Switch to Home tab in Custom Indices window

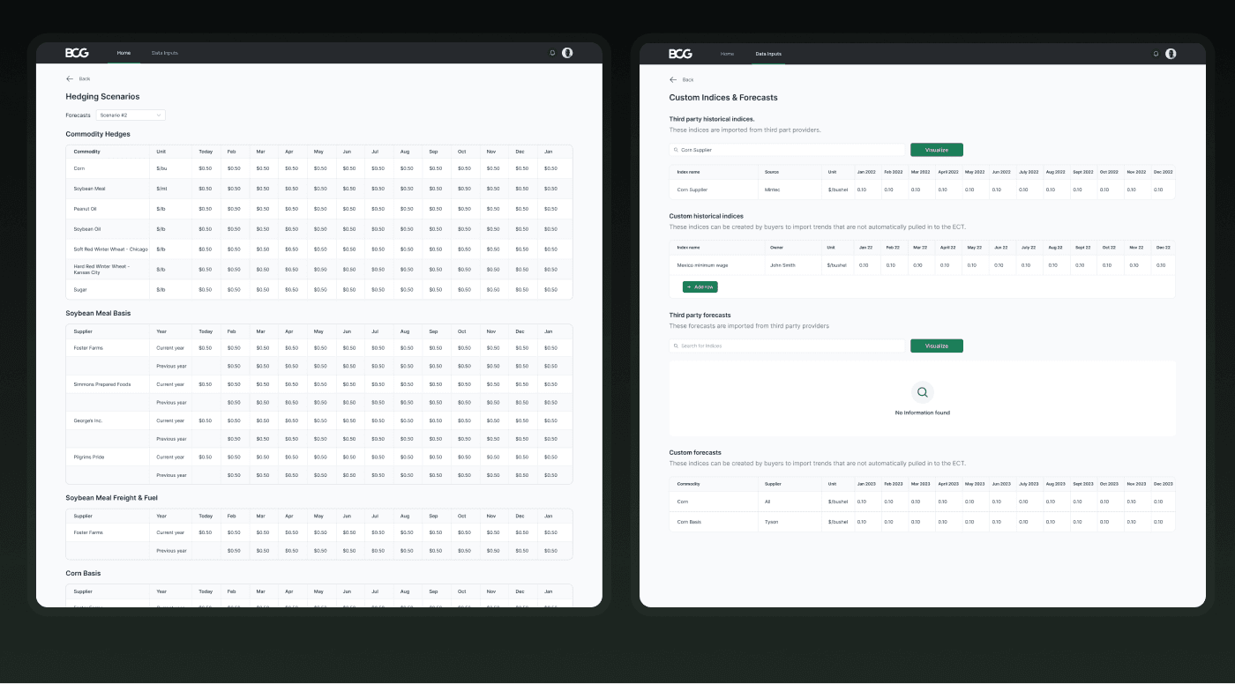point(727,54)
